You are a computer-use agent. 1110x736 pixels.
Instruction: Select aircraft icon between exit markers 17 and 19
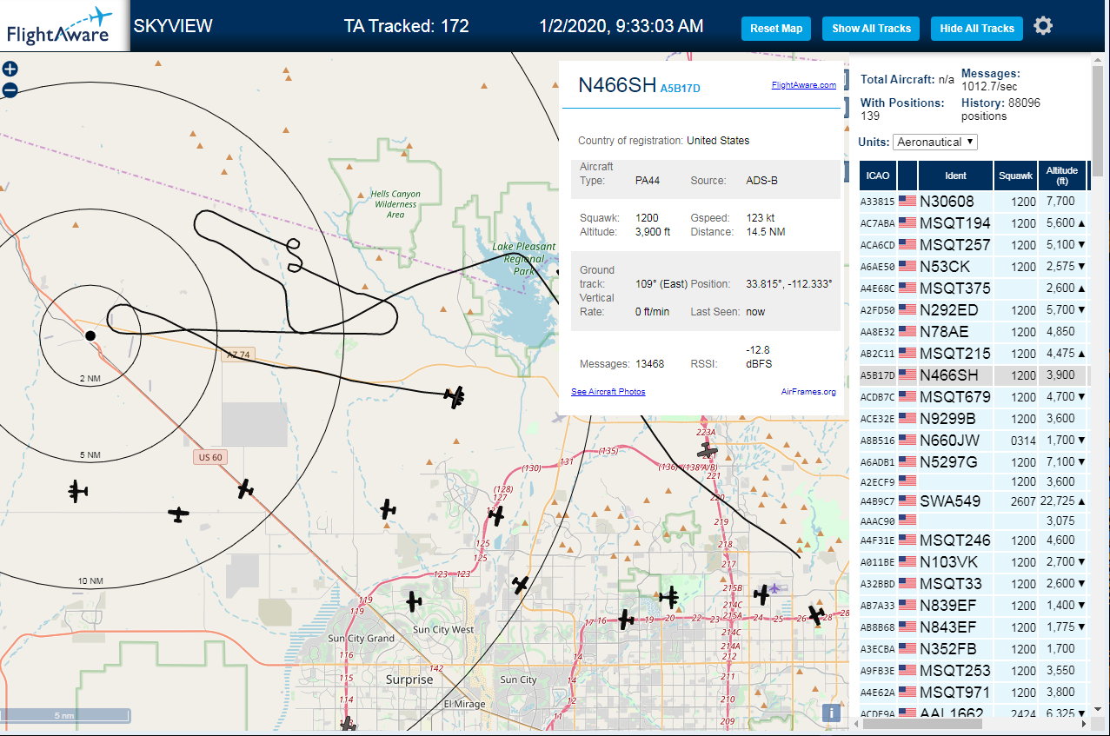[626, 620]
